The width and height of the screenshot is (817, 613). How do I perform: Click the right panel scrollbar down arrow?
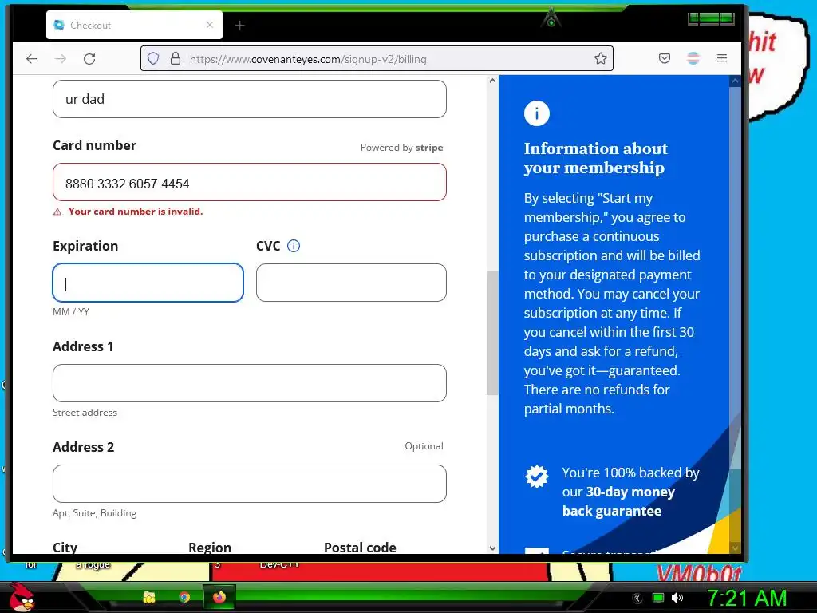coord(735,548)
